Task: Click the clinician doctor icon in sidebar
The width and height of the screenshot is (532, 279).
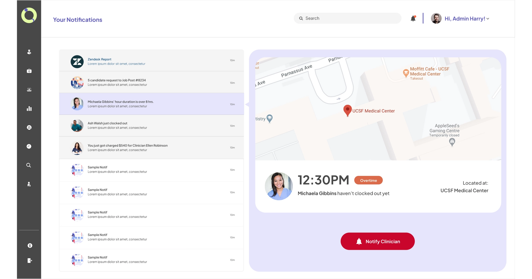Action: 29,52
